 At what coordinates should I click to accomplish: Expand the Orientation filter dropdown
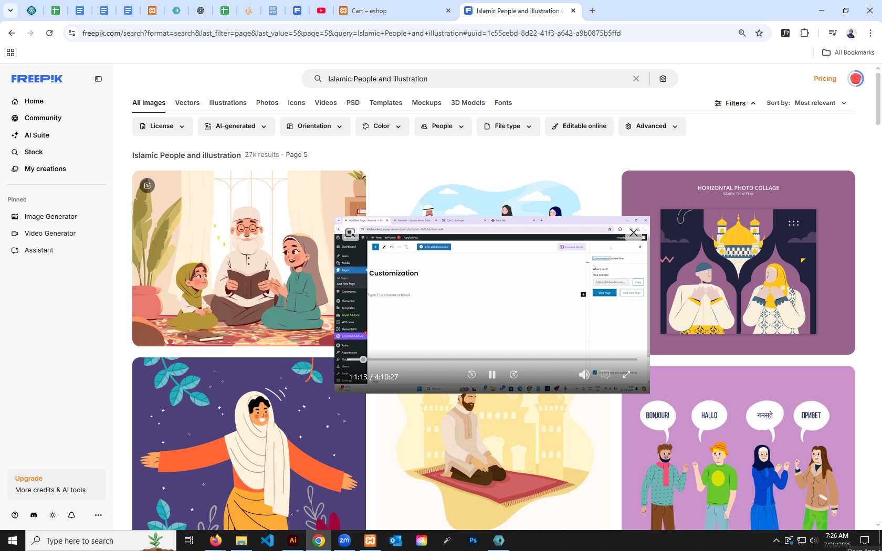[314, 126]
